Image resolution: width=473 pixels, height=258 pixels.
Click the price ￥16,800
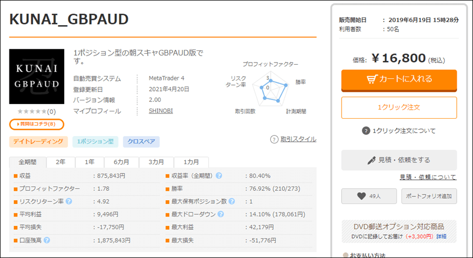[x=398, y=58]
